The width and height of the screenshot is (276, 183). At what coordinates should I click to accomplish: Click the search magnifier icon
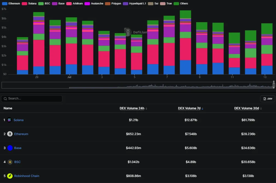click(x=5, y=99)
